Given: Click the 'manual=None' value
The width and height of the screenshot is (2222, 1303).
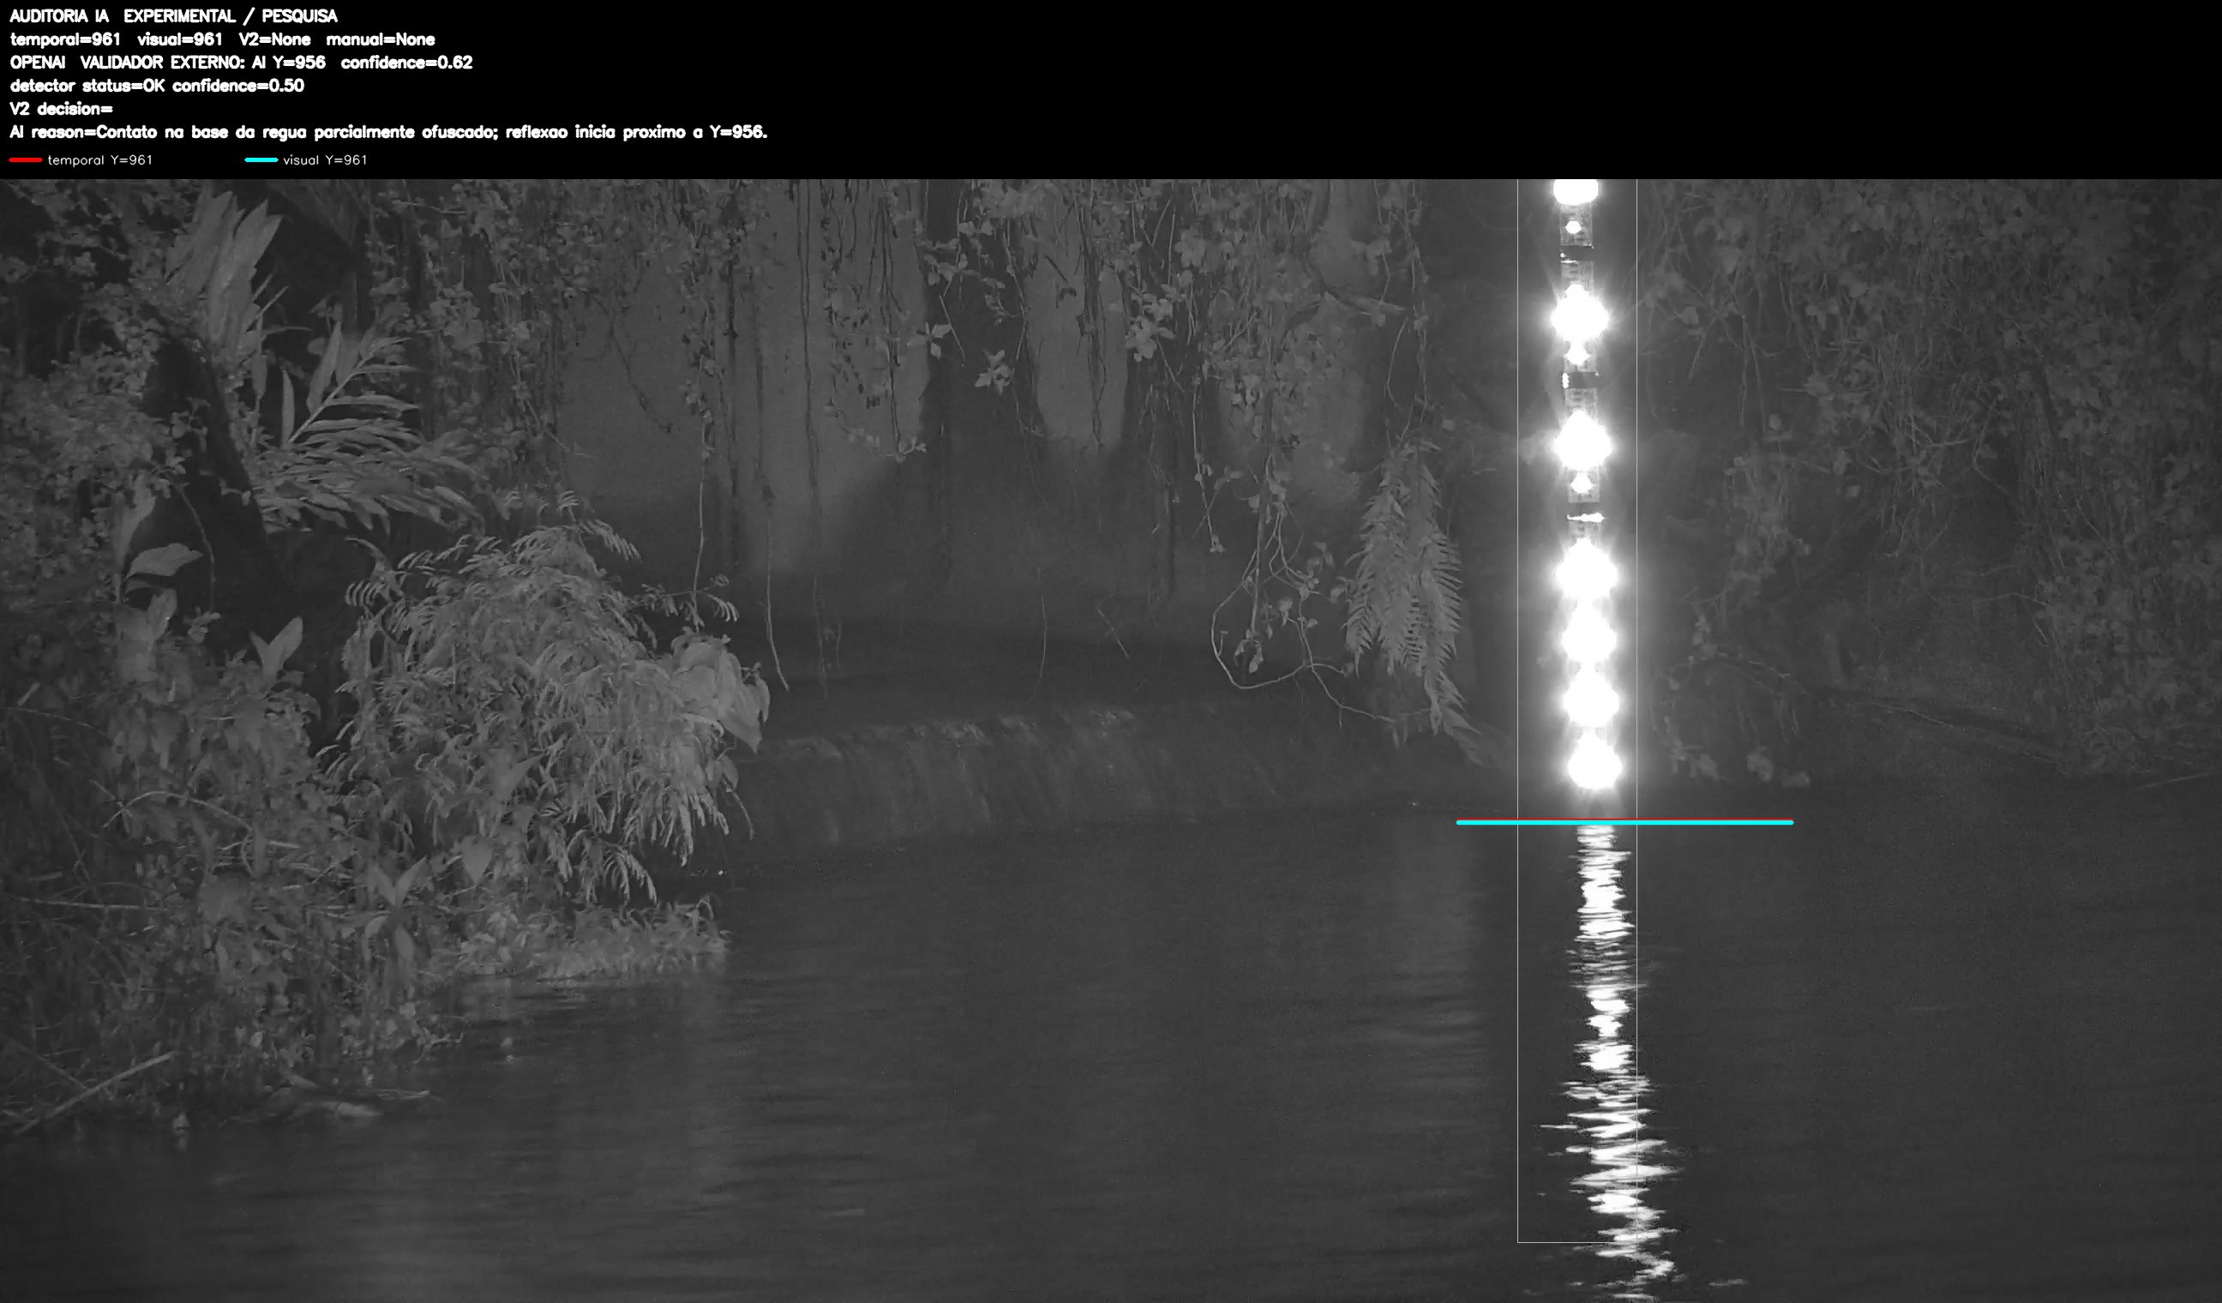Looking at the screenshot, I should (x=381, y=39).
